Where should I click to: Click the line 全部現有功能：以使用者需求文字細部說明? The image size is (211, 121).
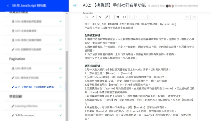point(109,28)
